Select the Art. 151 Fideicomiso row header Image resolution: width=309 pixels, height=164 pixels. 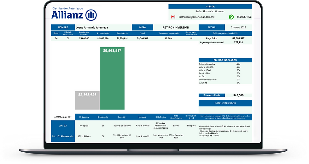(x=63, y=136)
